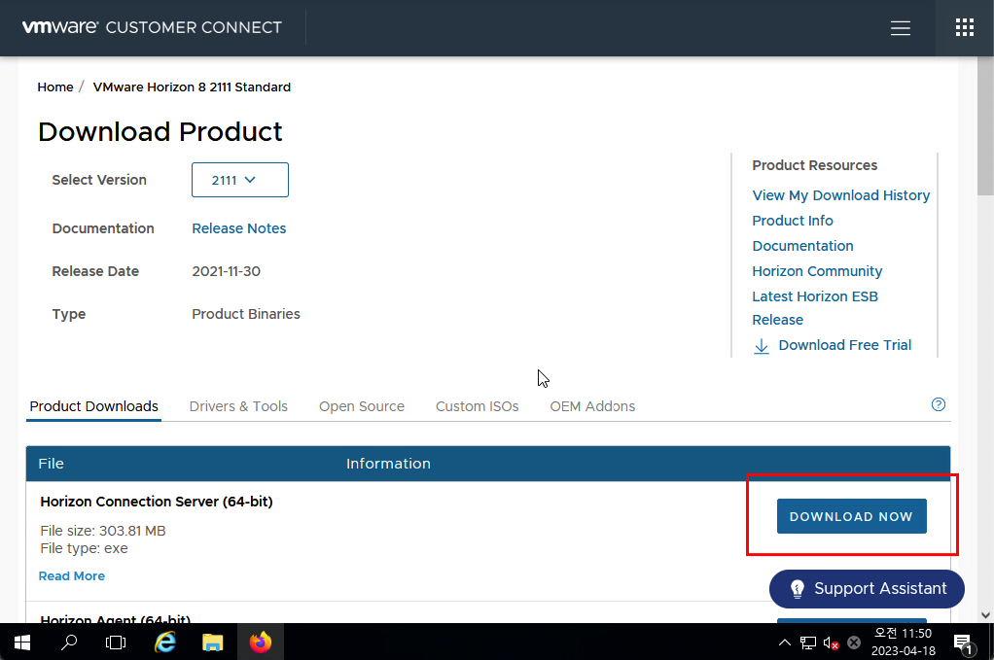
Task: Launch Internet Explorer from the taskbar
Action: (165, 643)
